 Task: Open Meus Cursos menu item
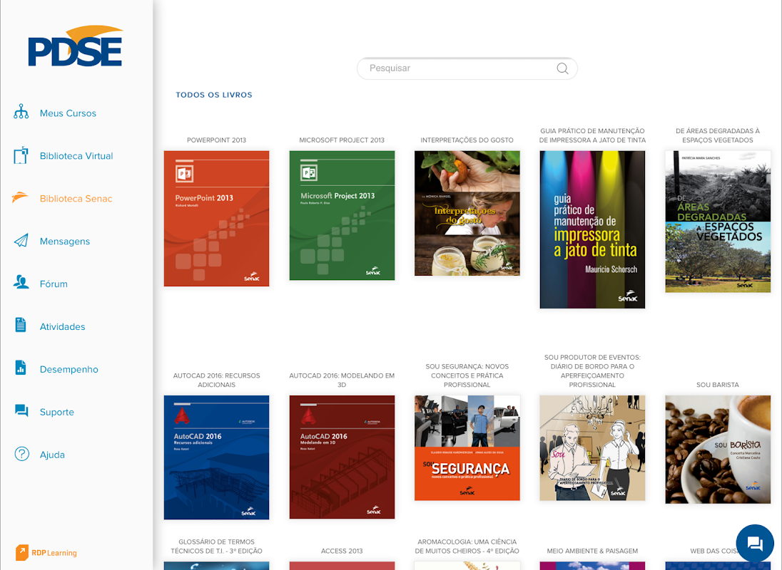[x=68, y=113]
